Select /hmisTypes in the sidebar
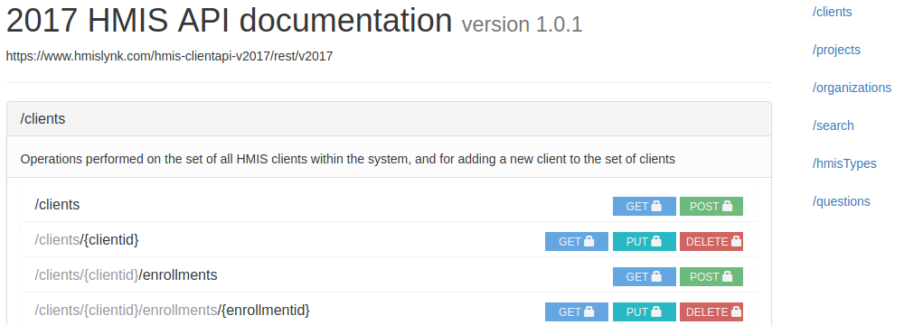 [x=844, y=163]
